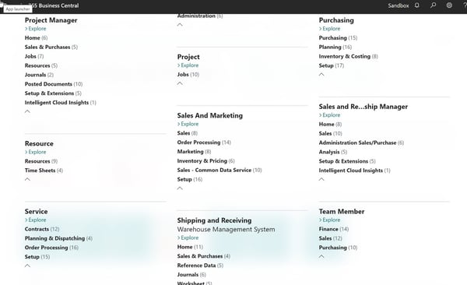Open Explore link under Team Member
The height and width of the screenshot is (285, 467).
click(x=330, y=220)
